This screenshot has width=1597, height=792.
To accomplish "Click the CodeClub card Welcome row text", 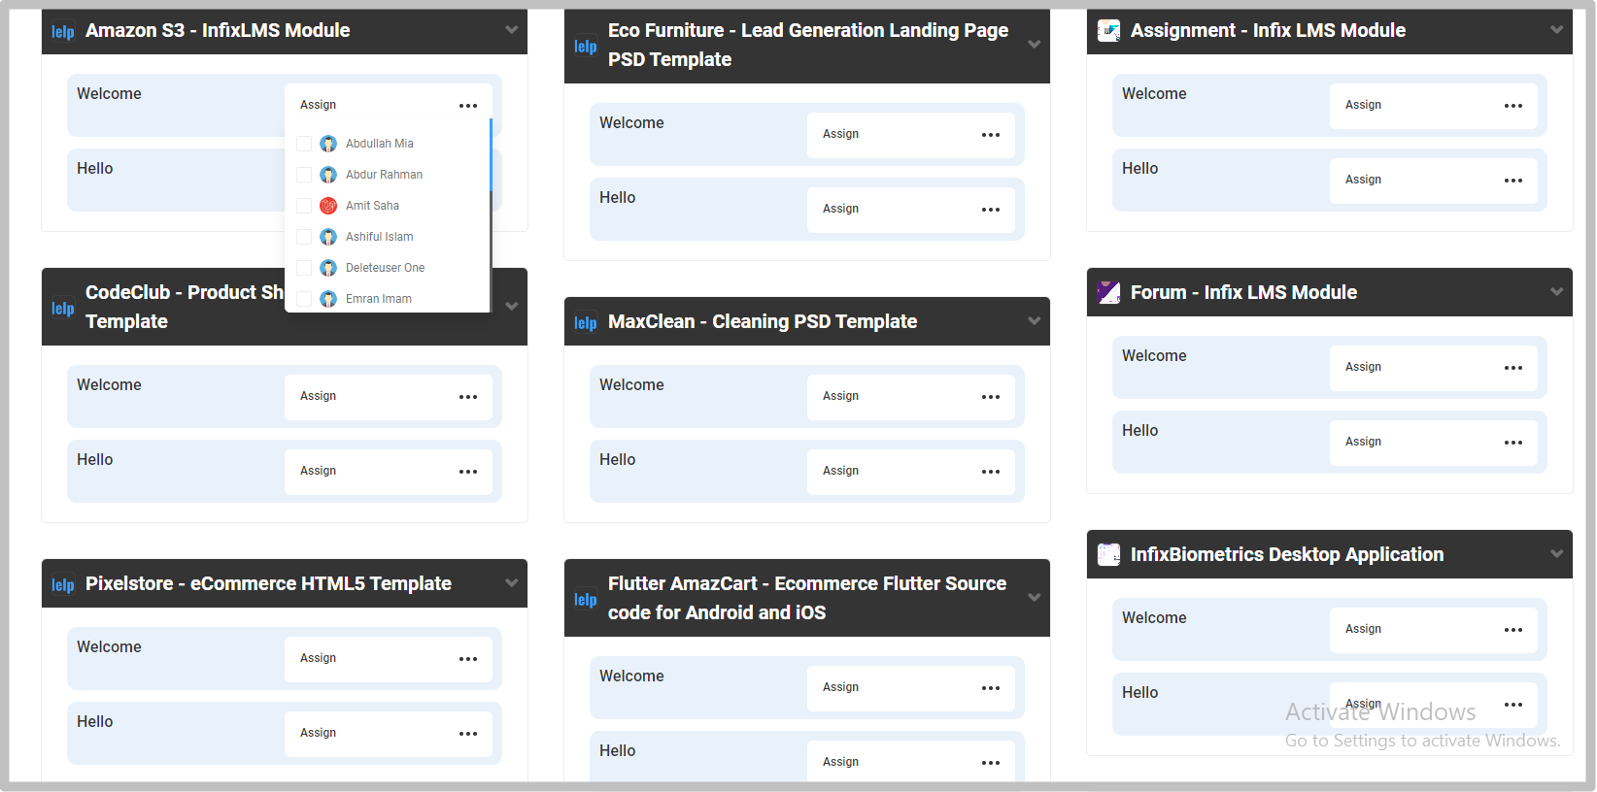I will coord(109,385).
